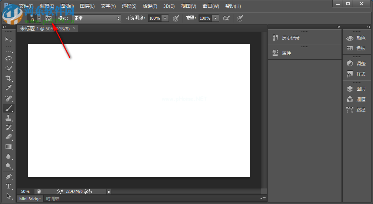373x204 pixels.
Task: Select the Eyedropper tool
Action: point(9,88)
